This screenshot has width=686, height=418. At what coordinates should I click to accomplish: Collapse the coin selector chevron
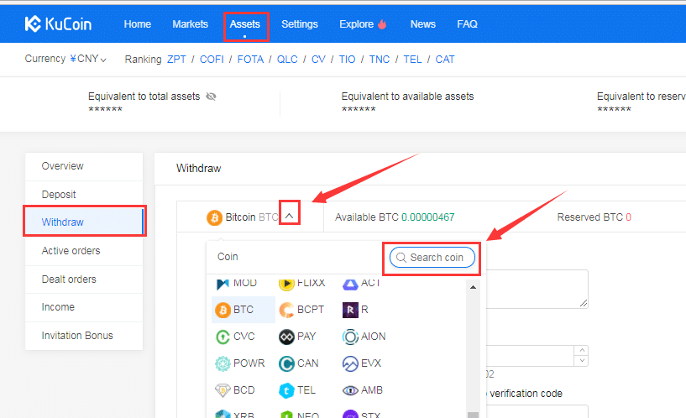289,216
